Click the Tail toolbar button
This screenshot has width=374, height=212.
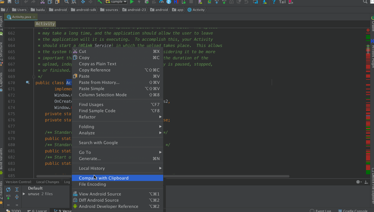coord(283,2)
